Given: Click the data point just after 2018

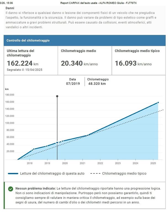Looking at the screenshot, I should [34, 149].
